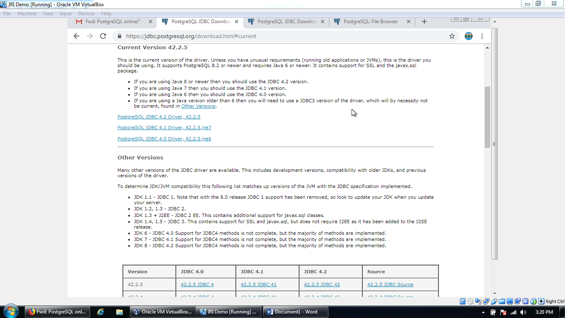This screenshot has width=565, height=318.
Task: Click the VirtualBox recording indicator icon
Action: click(517, 301)
